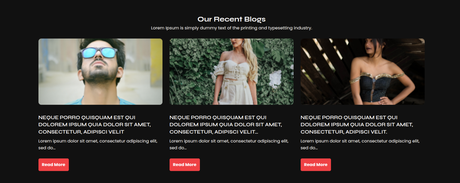The width and height of the screenshot is (460, 183).
Task: Click the blonde woman's long wavy hair
Action: [x=250, y=60]
